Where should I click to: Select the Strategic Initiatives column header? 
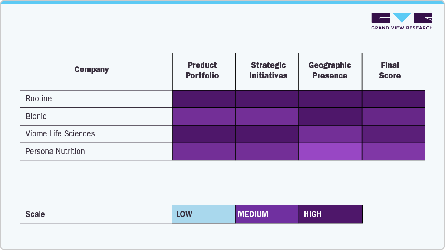click(x=268, y=71)
